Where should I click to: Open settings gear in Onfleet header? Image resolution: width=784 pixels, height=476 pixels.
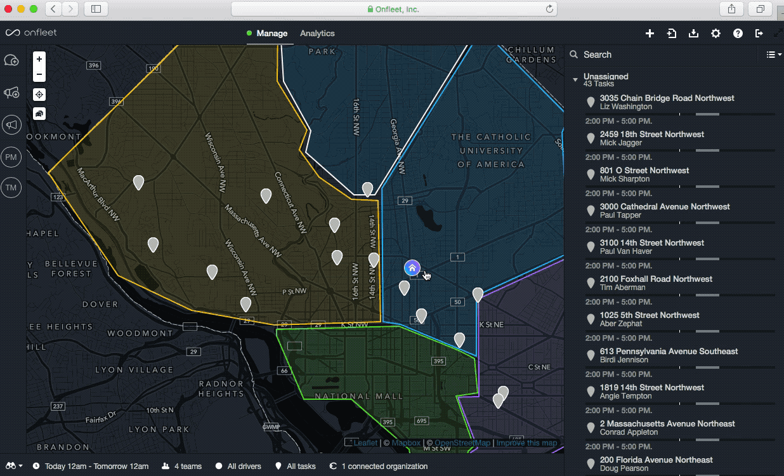[715, 34]
